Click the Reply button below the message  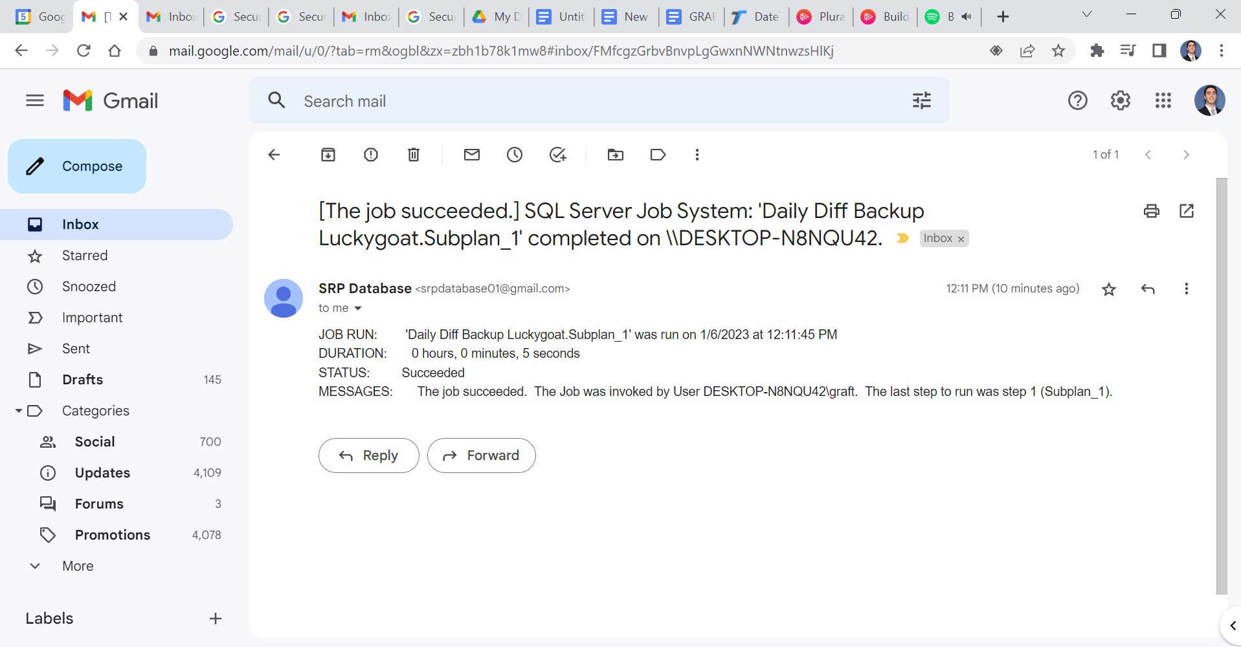pos(368,455)
